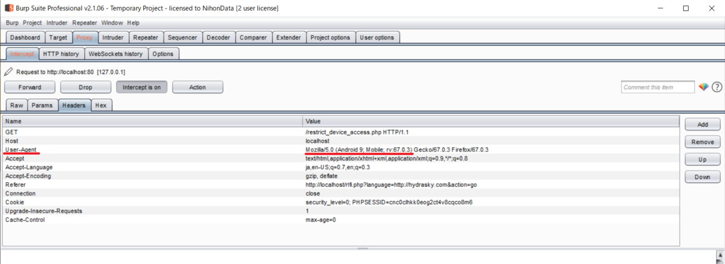
Task: Open the Help menu
Action: click(x=133, y=23)
